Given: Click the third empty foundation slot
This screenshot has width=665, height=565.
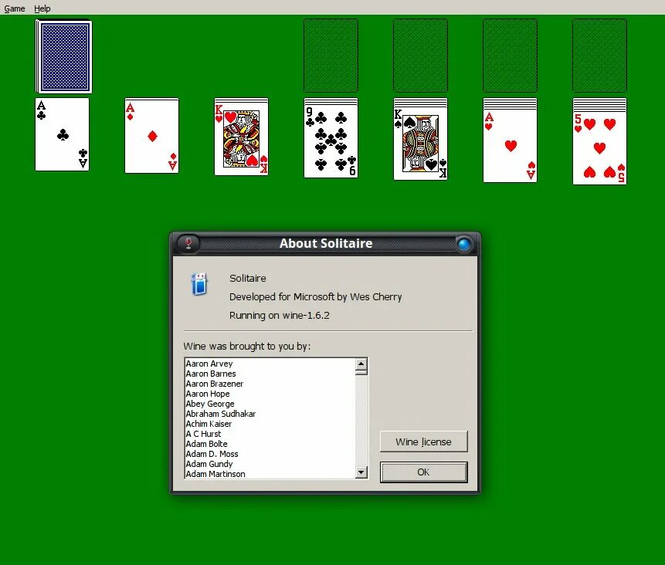Looking at the screenshot, I should point(510,56).
